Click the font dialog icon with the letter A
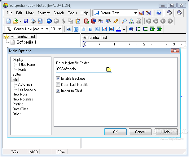 click(x=69, y=29)
